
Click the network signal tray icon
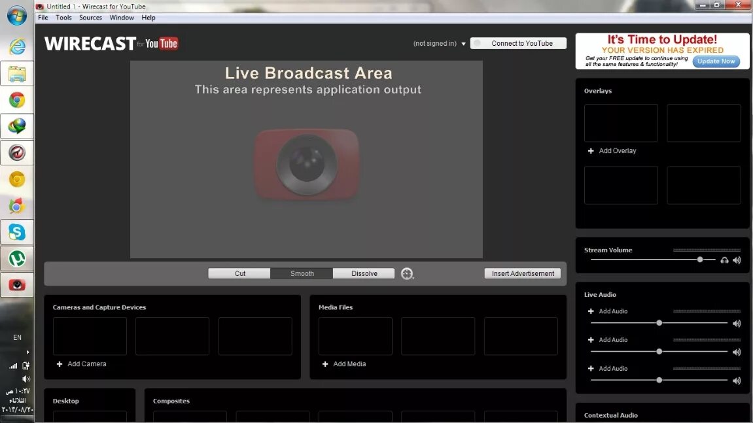coord(14,366)
